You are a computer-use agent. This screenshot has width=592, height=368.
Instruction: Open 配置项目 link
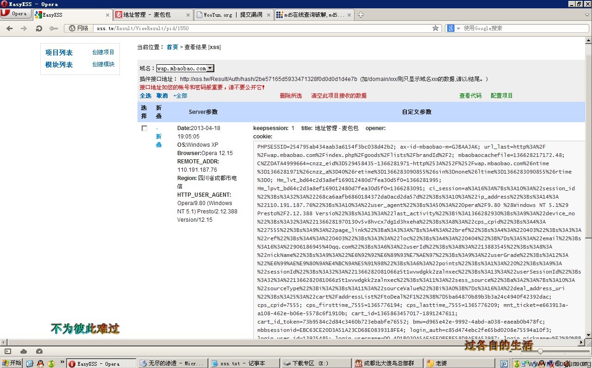(x=502, y=96)
